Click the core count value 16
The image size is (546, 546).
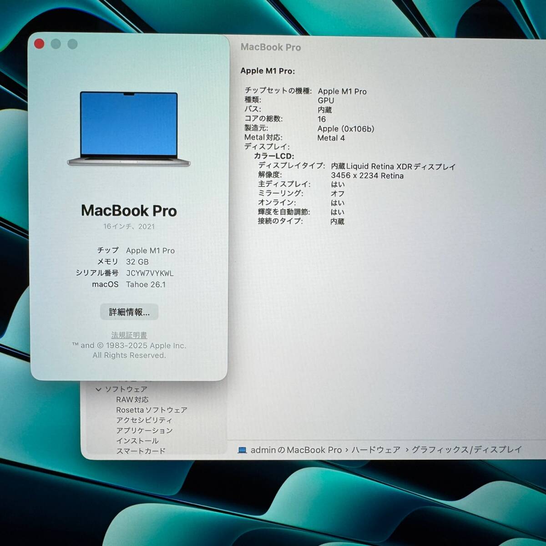[322, 119]
